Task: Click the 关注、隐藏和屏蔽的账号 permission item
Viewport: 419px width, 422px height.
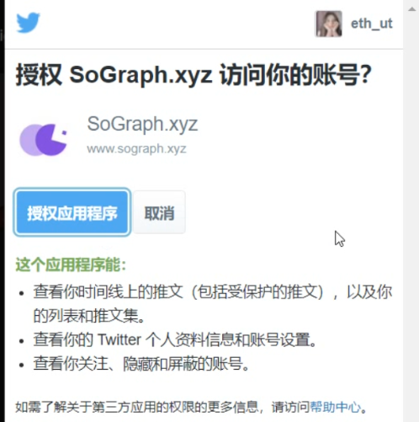Action: pyautogui.click(x=141, y=364)
